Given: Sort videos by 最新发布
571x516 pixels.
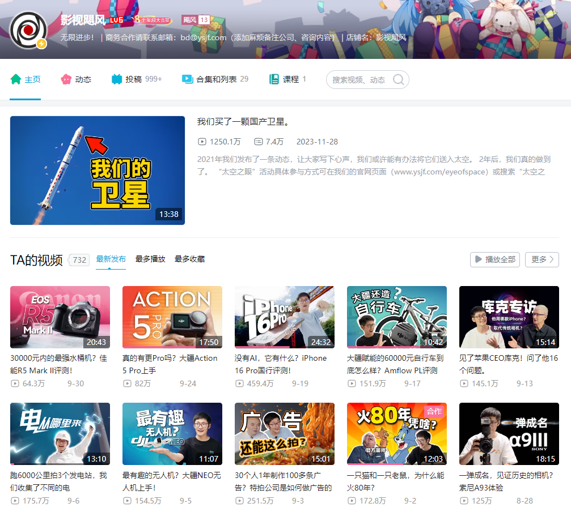Looking at the screenshot, I should pyautogui.click(x=111, y=259).
